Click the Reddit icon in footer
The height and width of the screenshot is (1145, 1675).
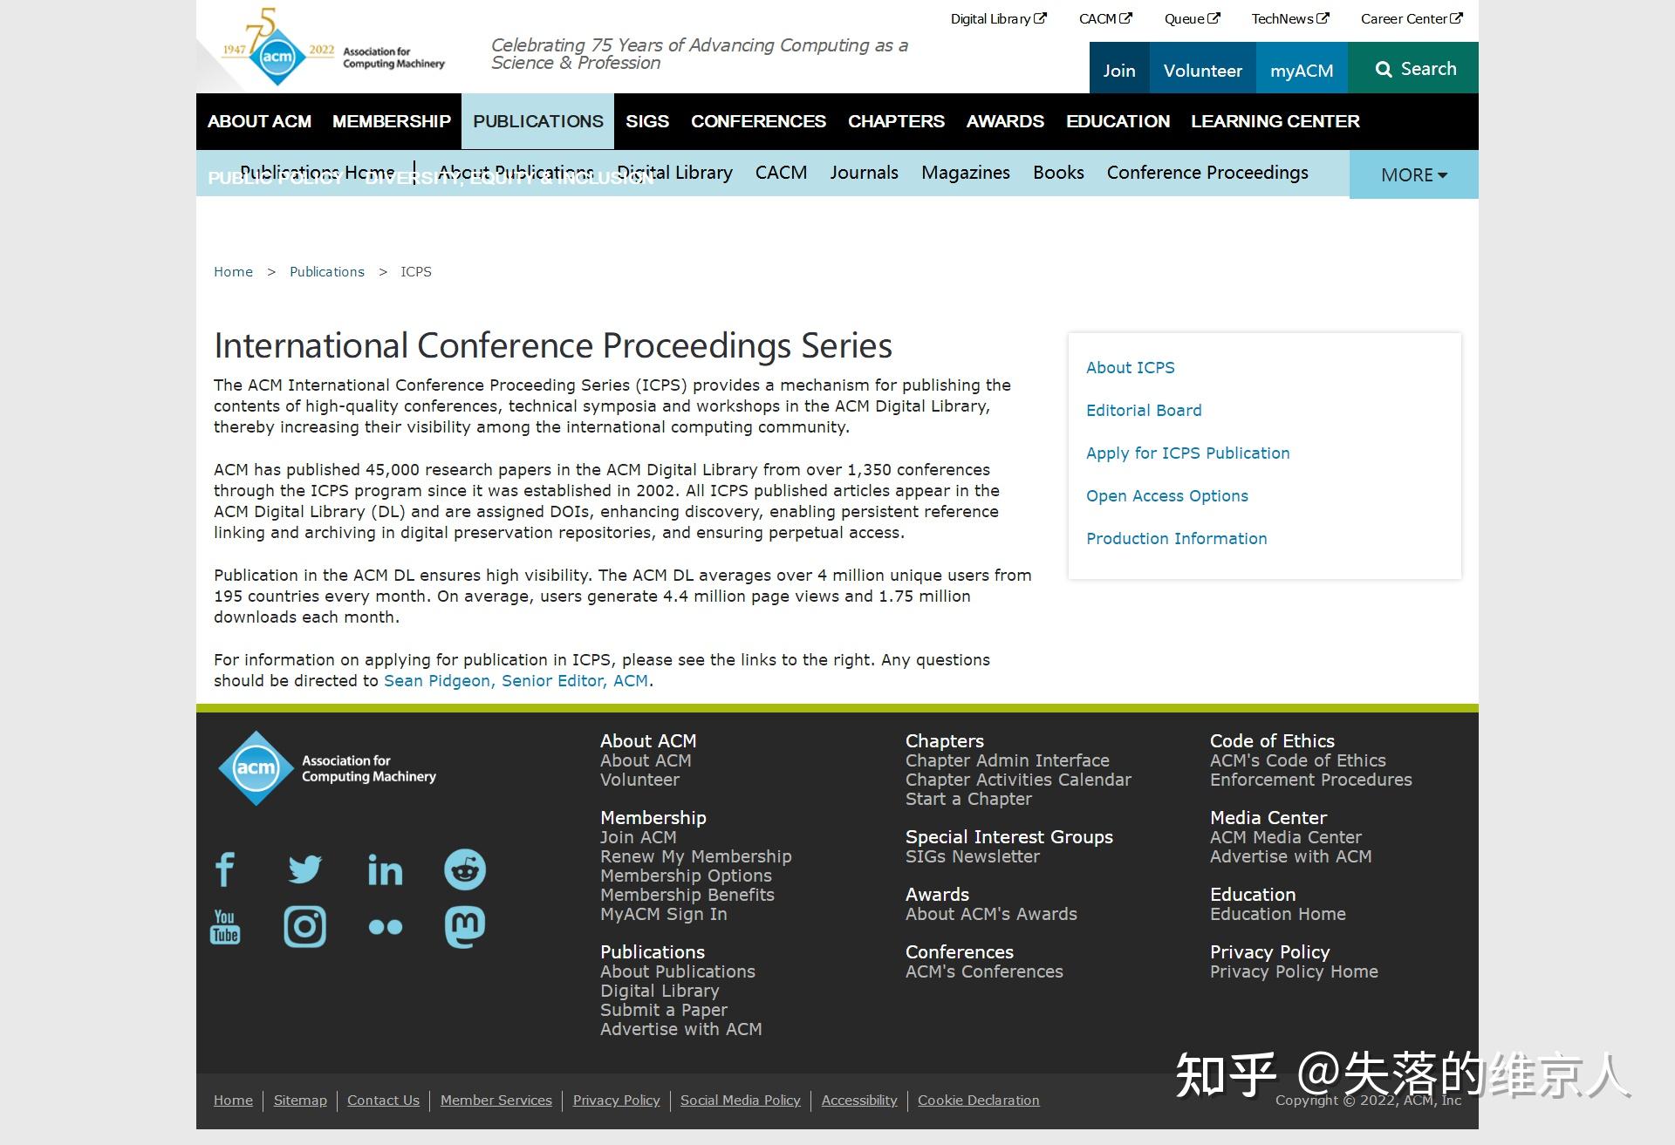[465, 869]
